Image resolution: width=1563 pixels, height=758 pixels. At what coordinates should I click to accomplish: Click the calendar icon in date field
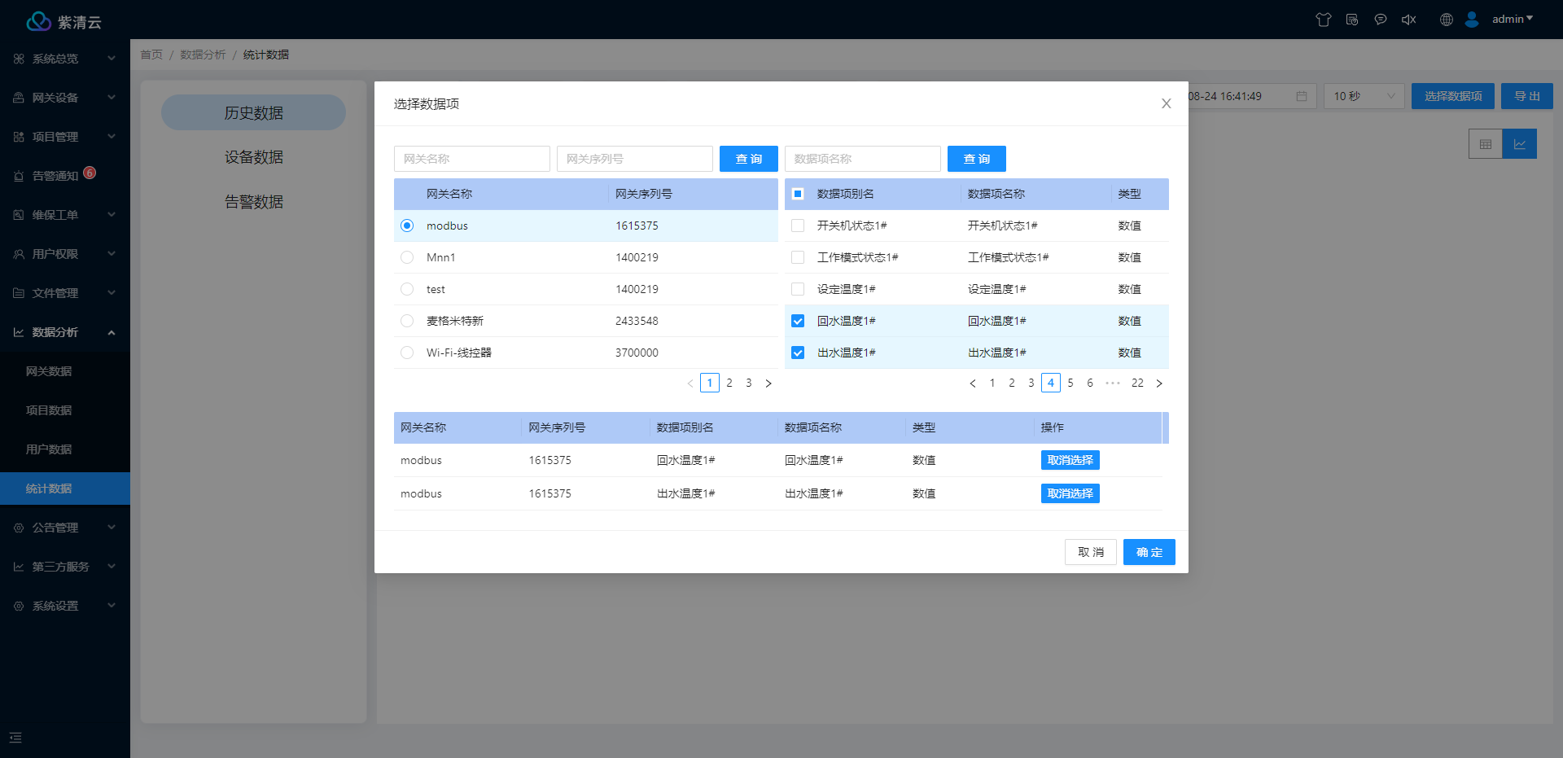[1302, 96]
